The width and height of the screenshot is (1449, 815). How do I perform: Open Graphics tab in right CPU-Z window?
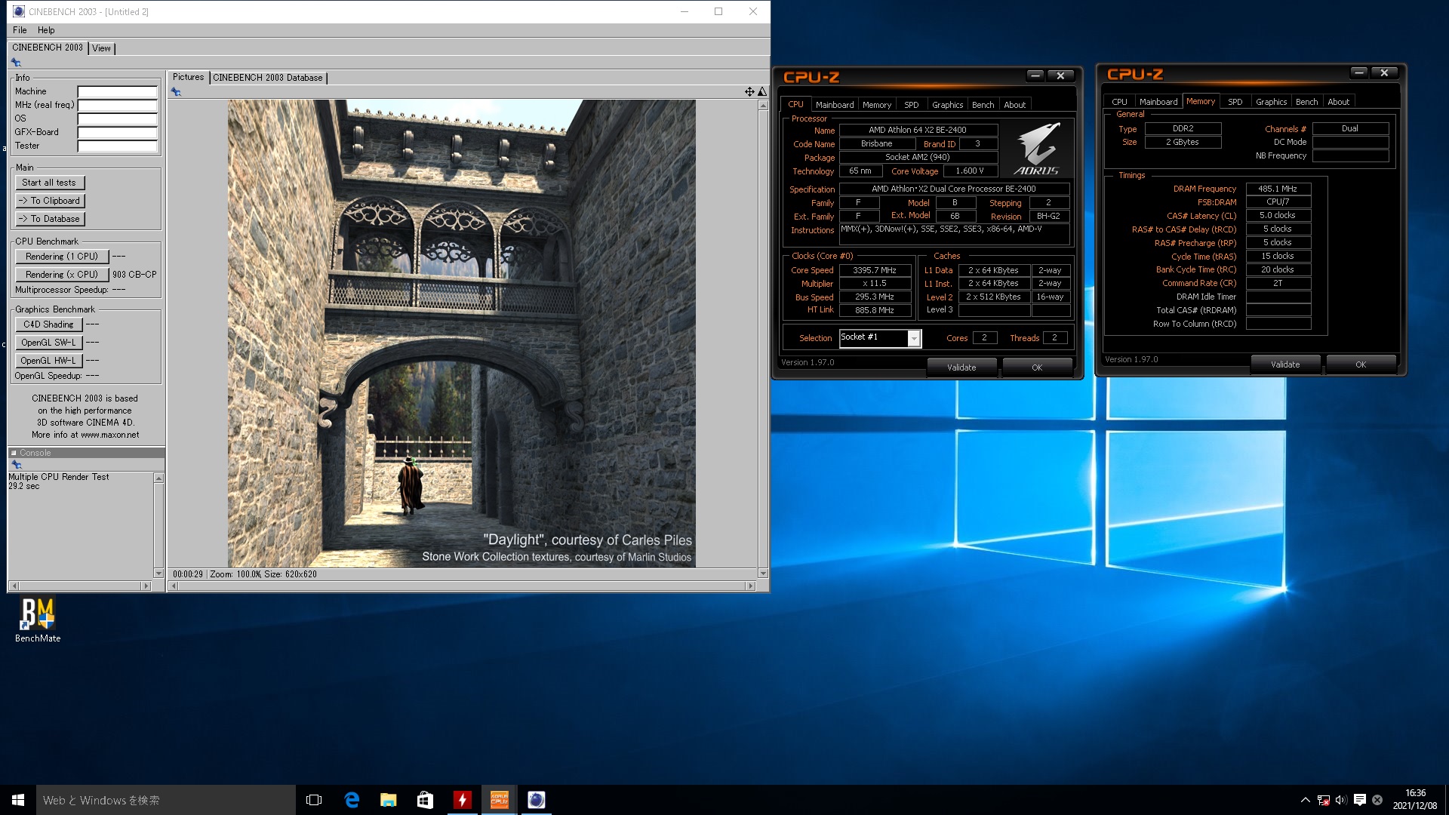coord(1271,102)
